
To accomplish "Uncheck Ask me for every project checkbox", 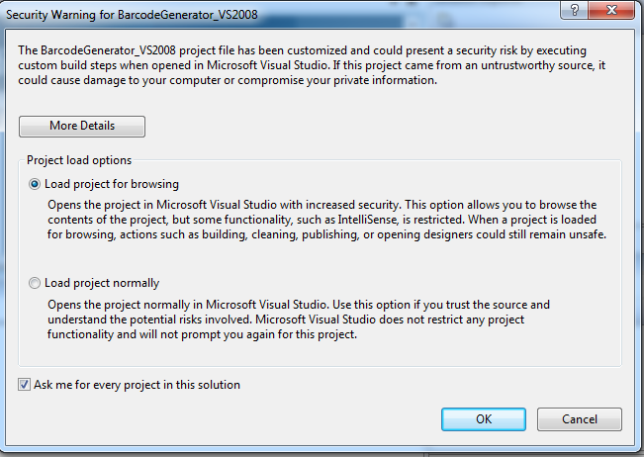I will pyautogui.click(x=24, y=385).
